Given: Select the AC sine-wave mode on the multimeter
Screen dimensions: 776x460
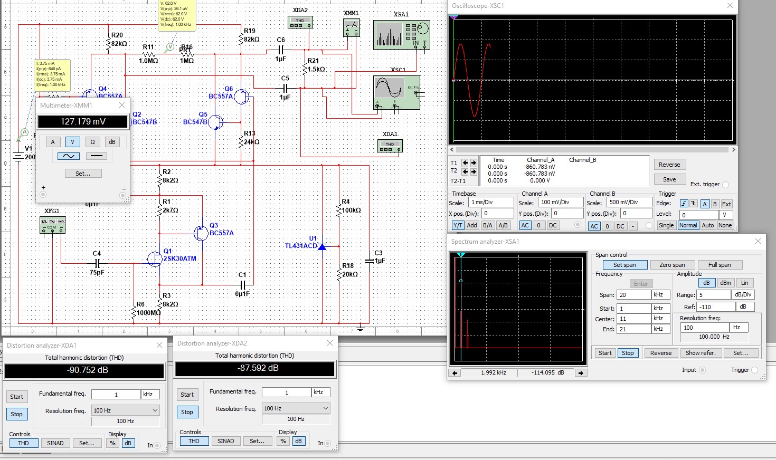Looking at the screenshot, I should coord(69,156).
